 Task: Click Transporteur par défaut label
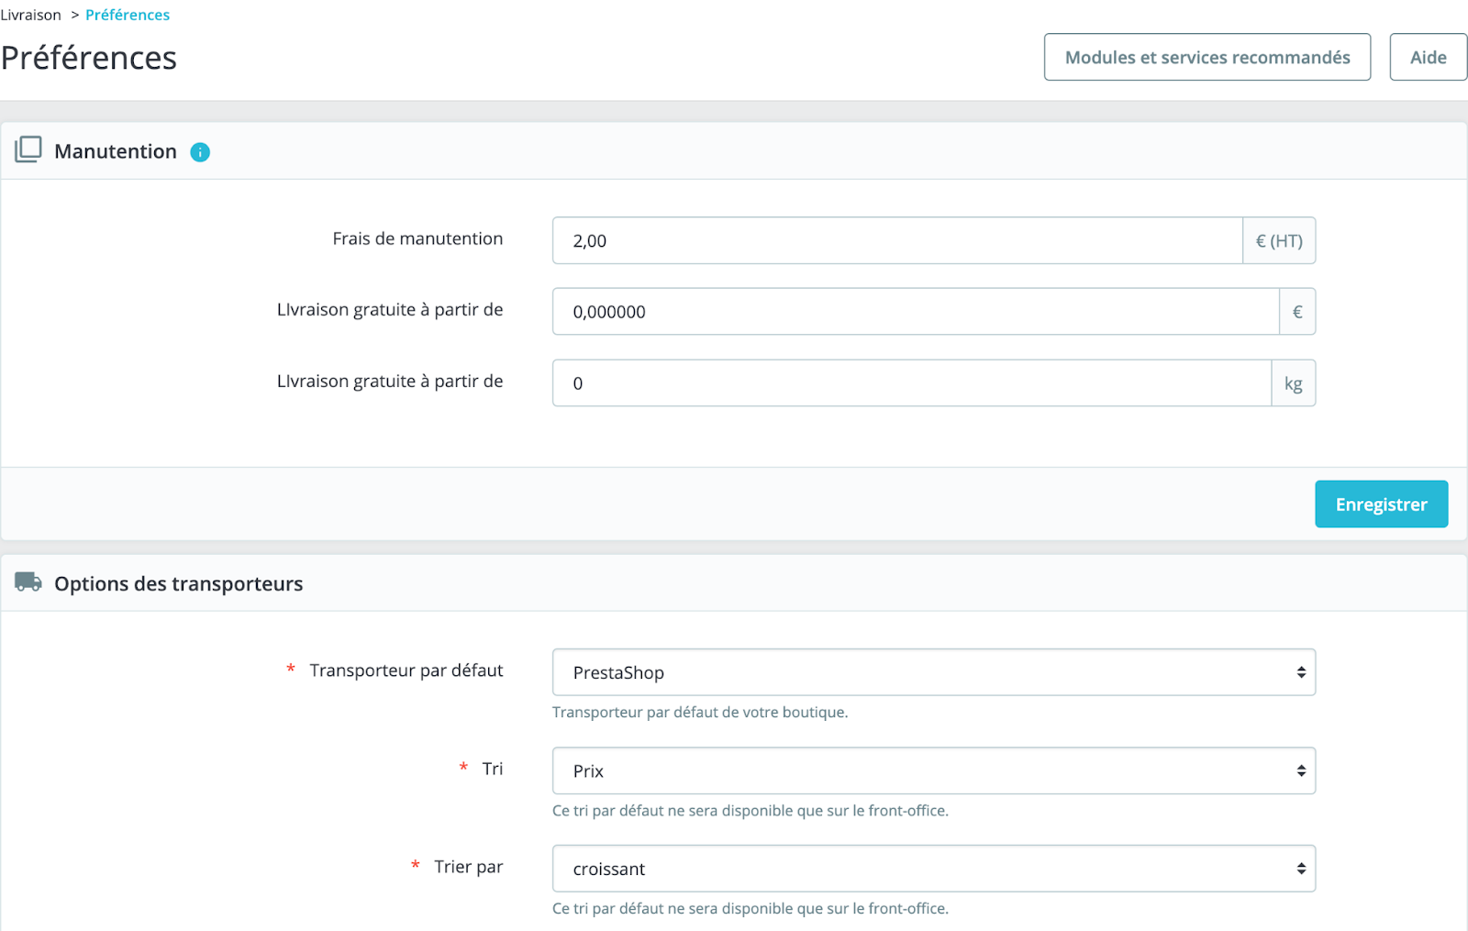(406, 671)
